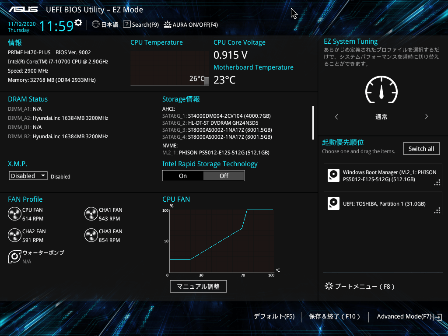The image size is (448, 336).
Task: Load defaults with デフォルト(F5)
Action: 274,317
